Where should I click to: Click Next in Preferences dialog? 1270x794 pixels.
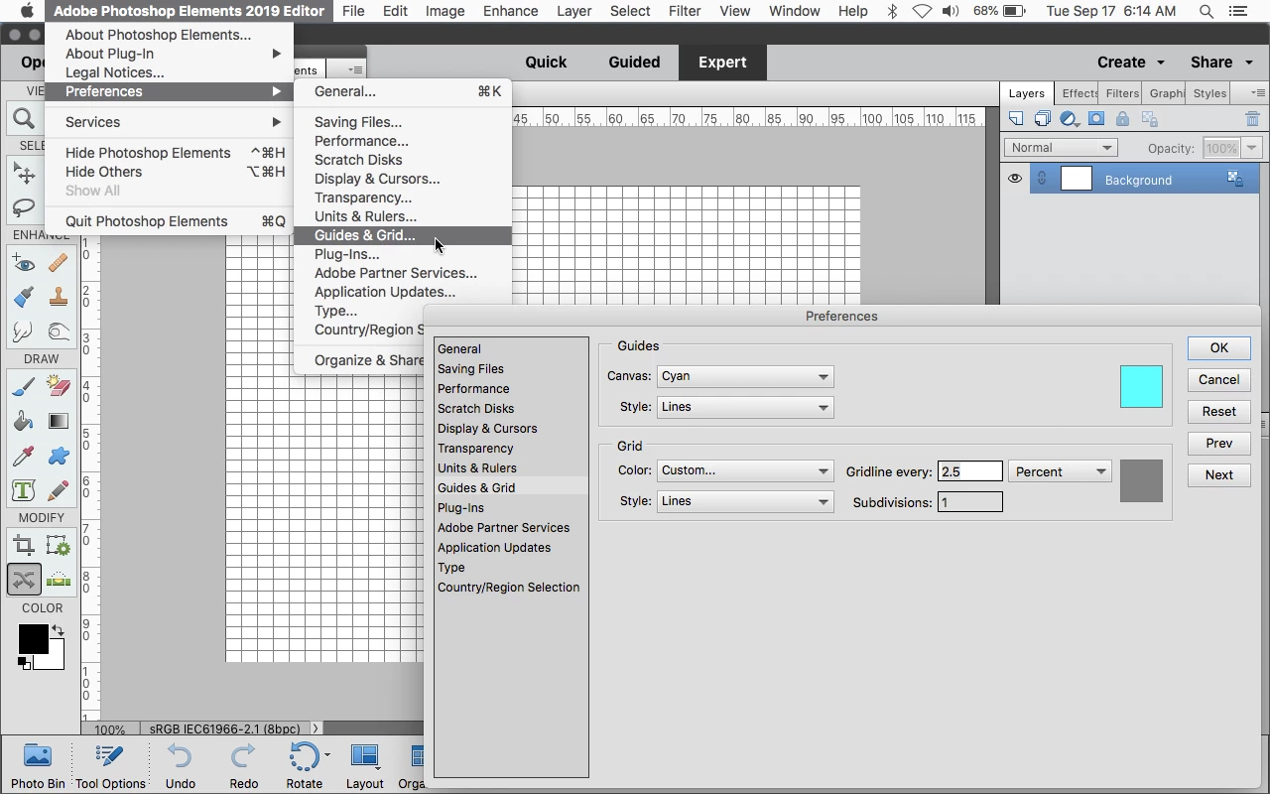[1219, 474]
